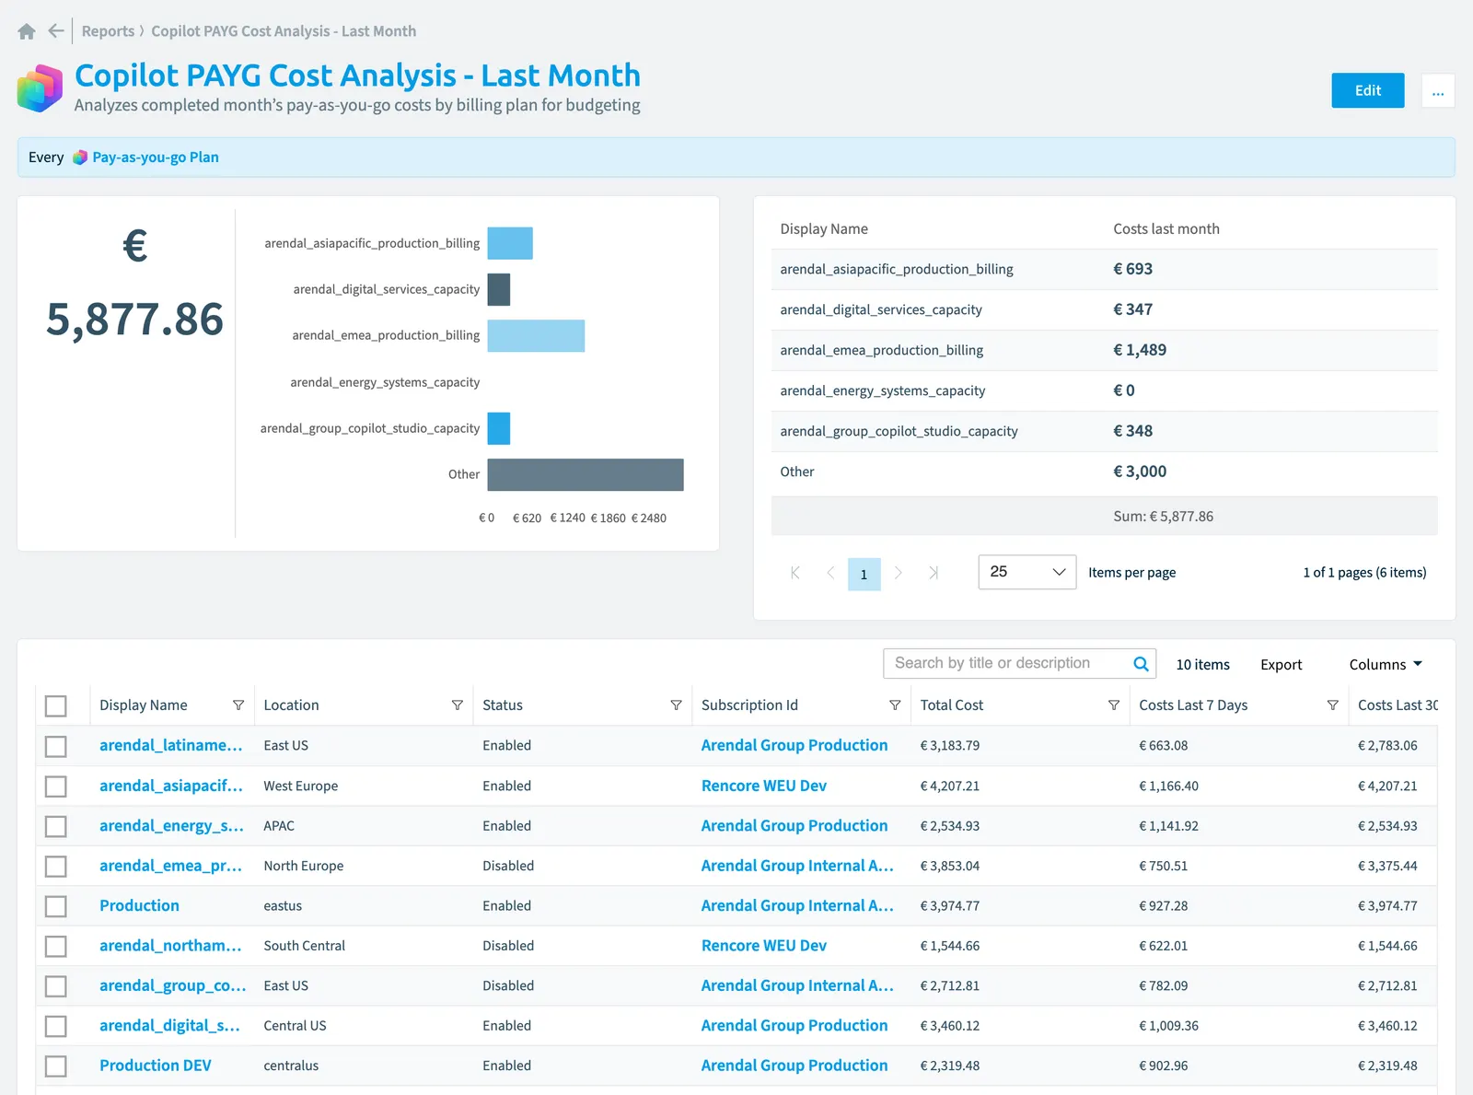Image resolution: width=1473 pixels, height=1095 pixels.
Task: Focus the search by title field
Action: pyautogui.click(x=1007, y=663)
